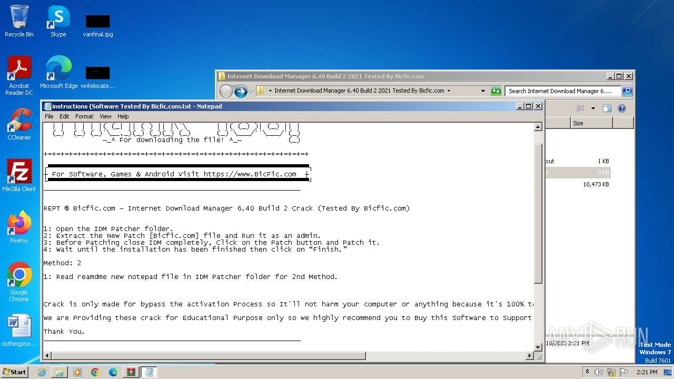Viewport: 674px width, 379px height.
Task: Click Explorer's Change your view icon
Action: tap(580, 108)
